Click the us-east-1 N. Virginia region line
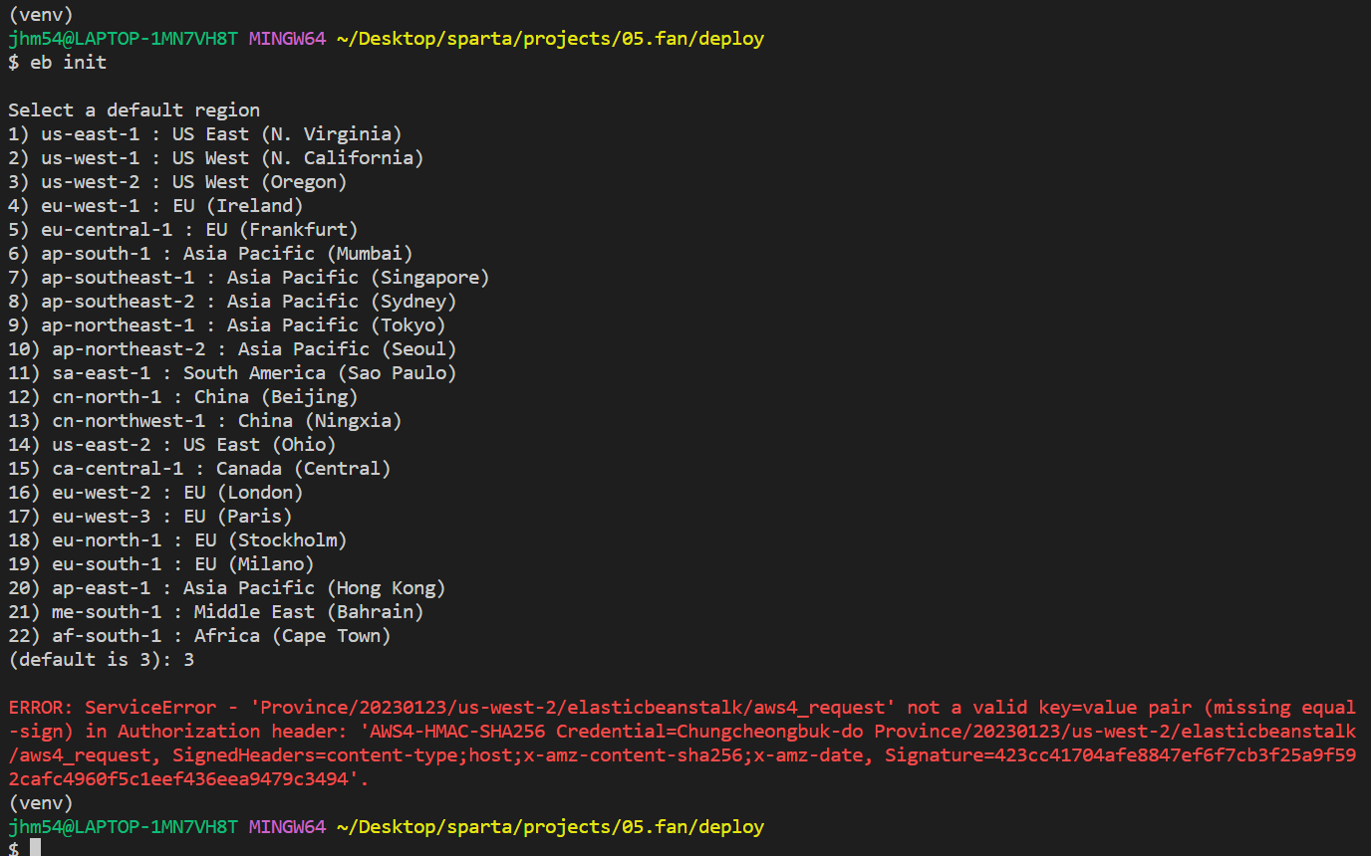This screenshot has height=856, width=1371. tap(205, 134)
